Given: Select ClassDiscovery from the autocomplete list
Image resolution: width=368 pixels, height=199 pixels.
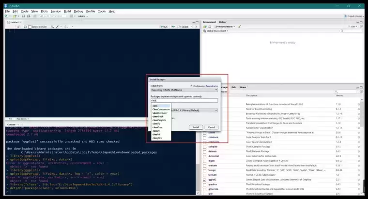Looking at the screenshot, I should click(x=160, y=113).
